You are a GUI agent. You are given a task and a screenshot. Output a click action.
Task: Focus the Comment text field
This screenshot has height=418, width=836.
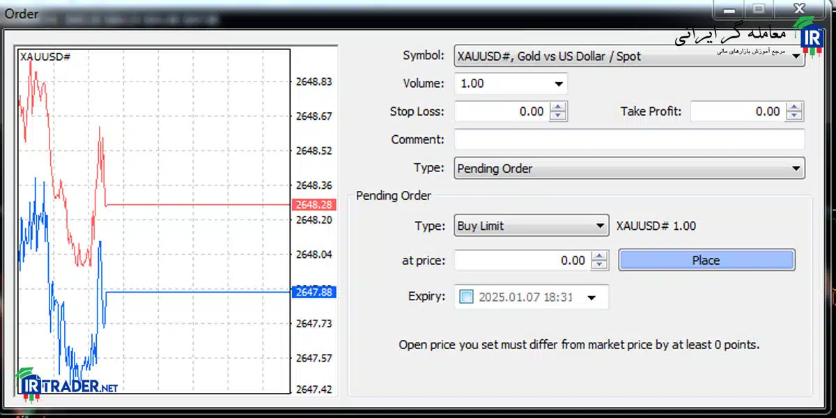pos(630,139)
